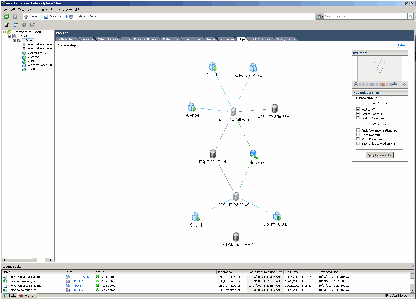Click the EQ iSCSI SAN datastore icon
The image size is (416, 299).
[213, 154]
